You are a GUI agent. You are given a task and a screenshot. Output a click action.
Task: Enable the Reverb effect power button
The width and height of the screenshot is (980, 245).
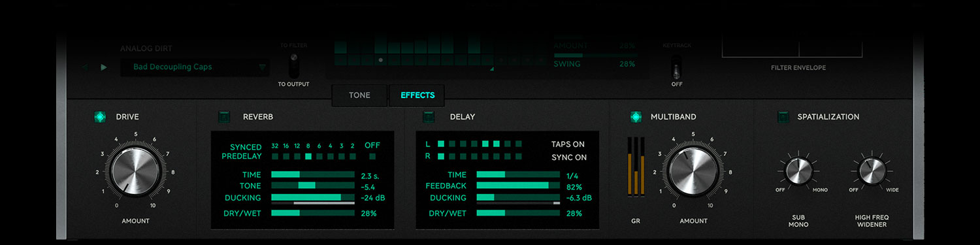(x=224, y=117)
